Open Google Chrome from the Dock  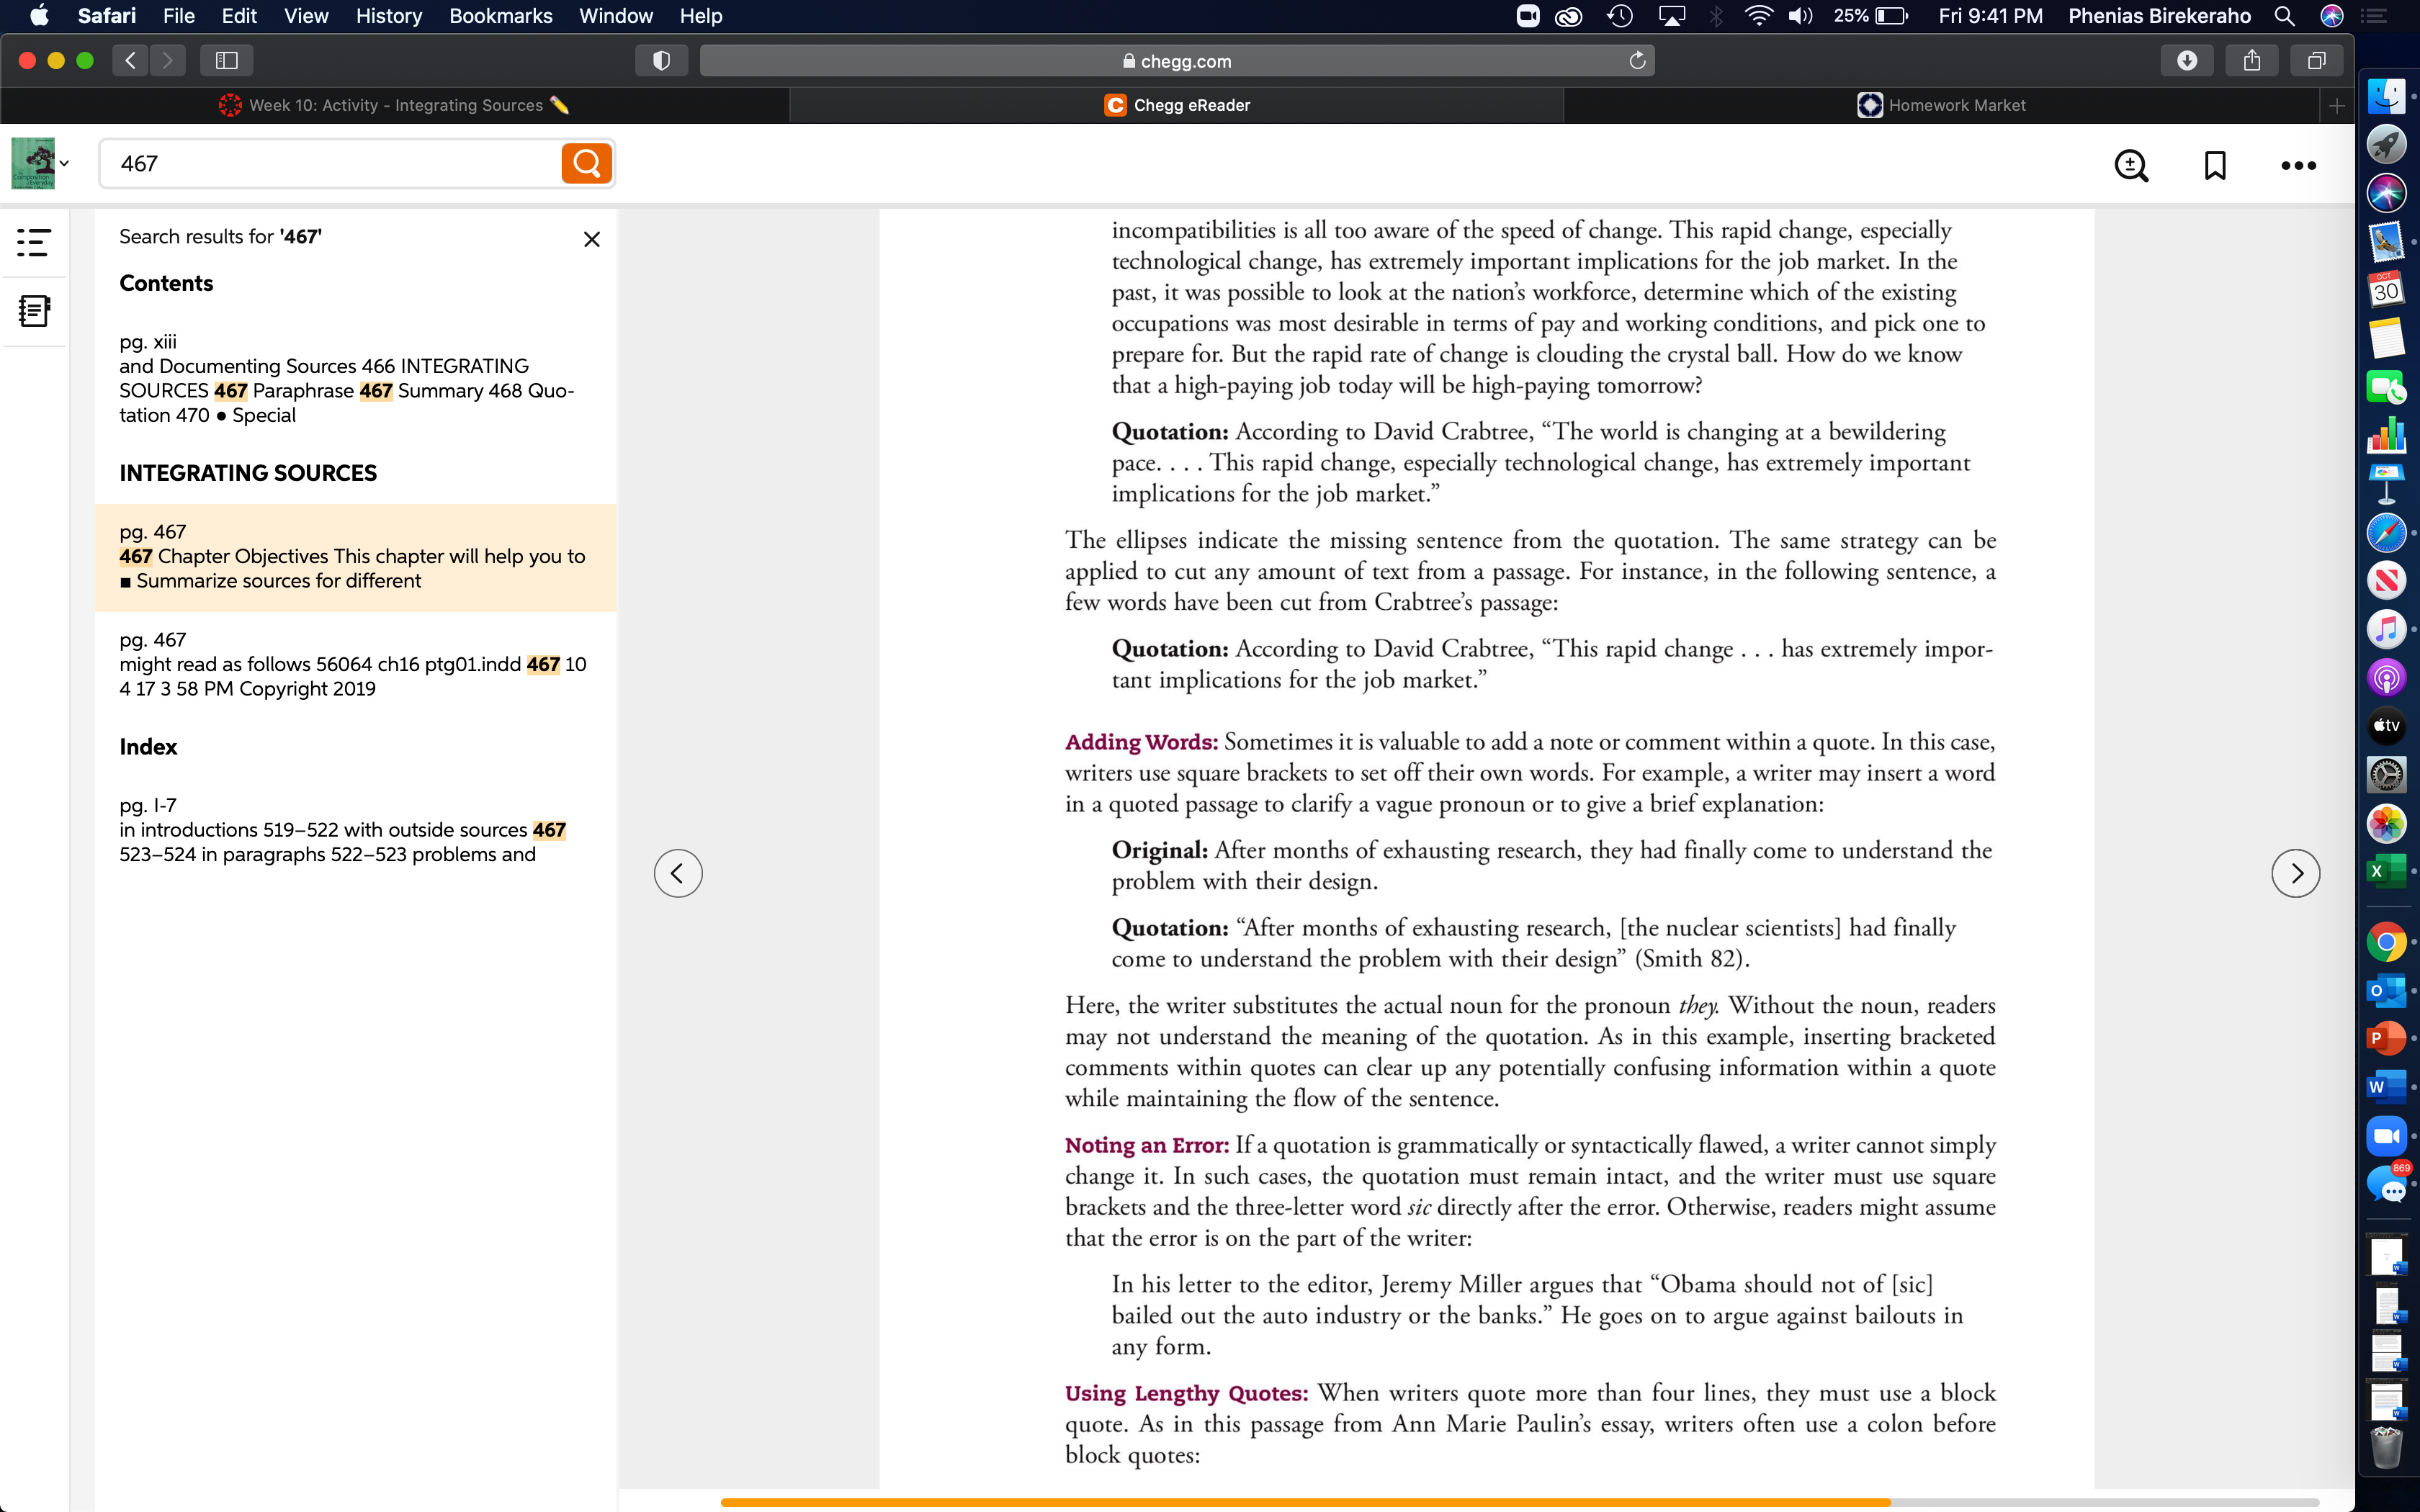tap(2387, 942)
